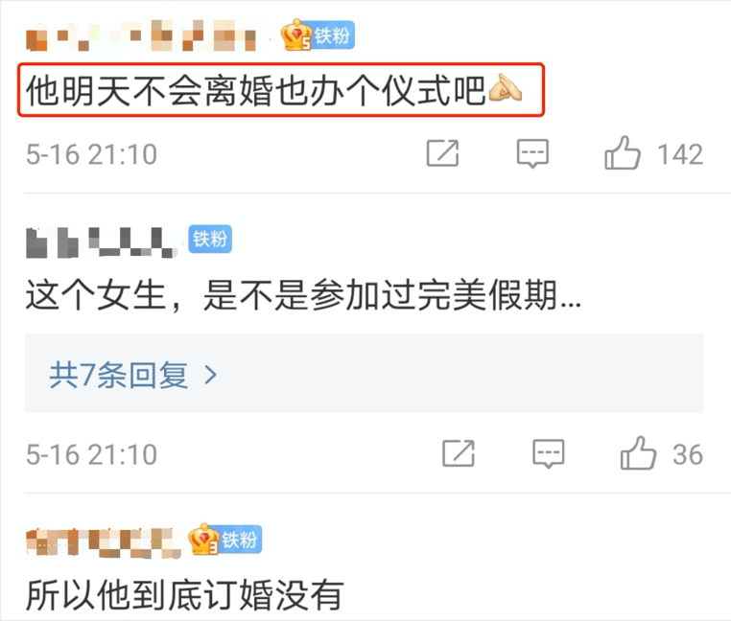Open the second commenter's blurred username
The width and height of the screenshot is (731, 621).
click(x=101, y=241)
